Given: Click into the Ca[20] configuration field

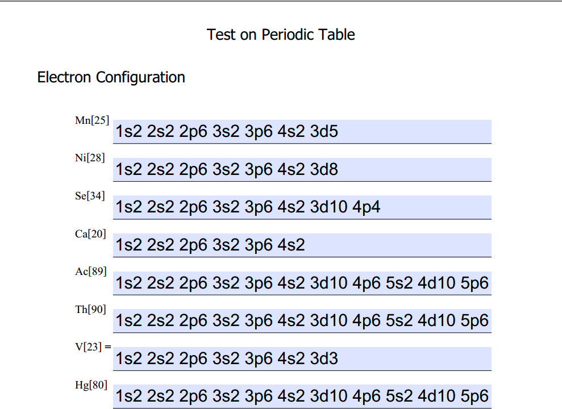Looking at the screenshot, I should [302, 245].
